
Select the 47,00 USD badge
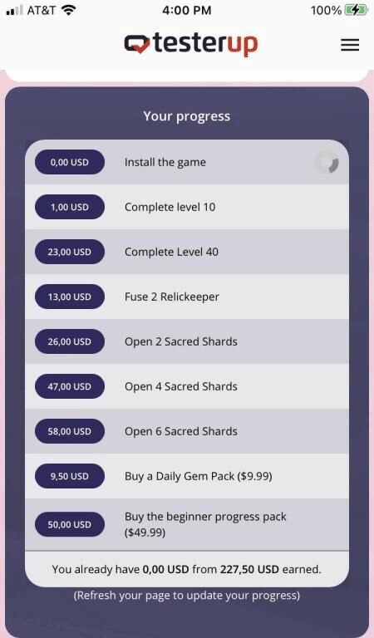point(70,386)
